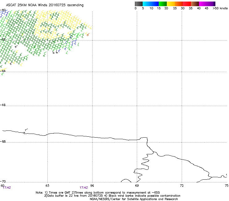Select the '-62' latitude label

tap(3, 39)
